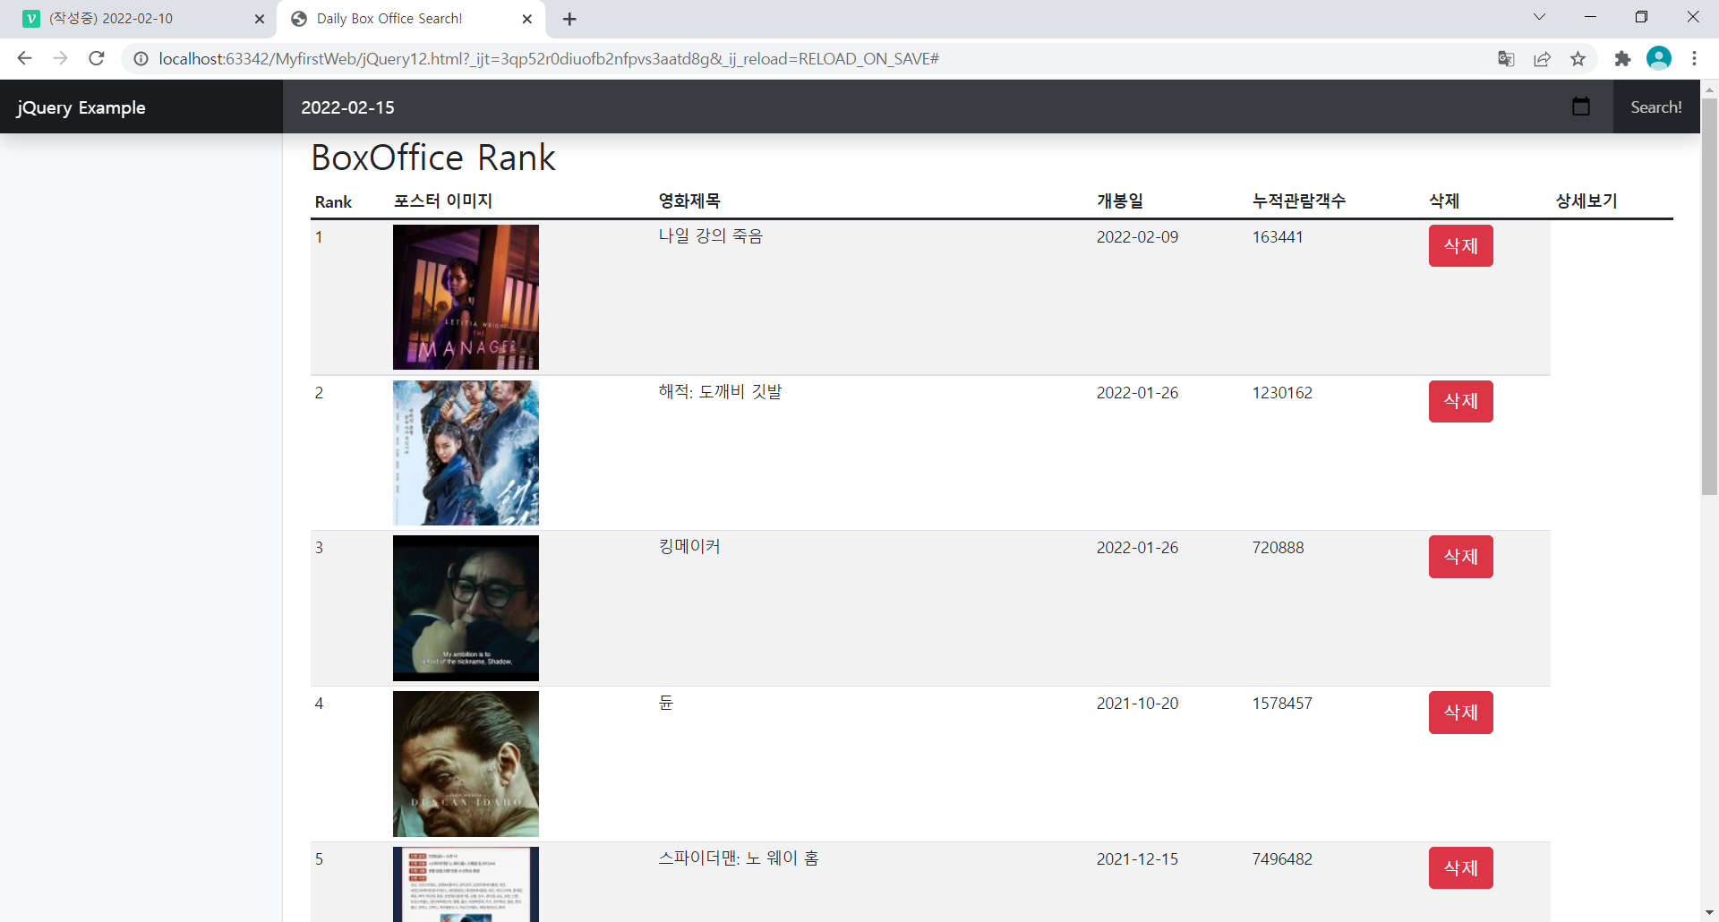
Task: Delete the 킹메이커 row
Action: (x=1460, y=557)
